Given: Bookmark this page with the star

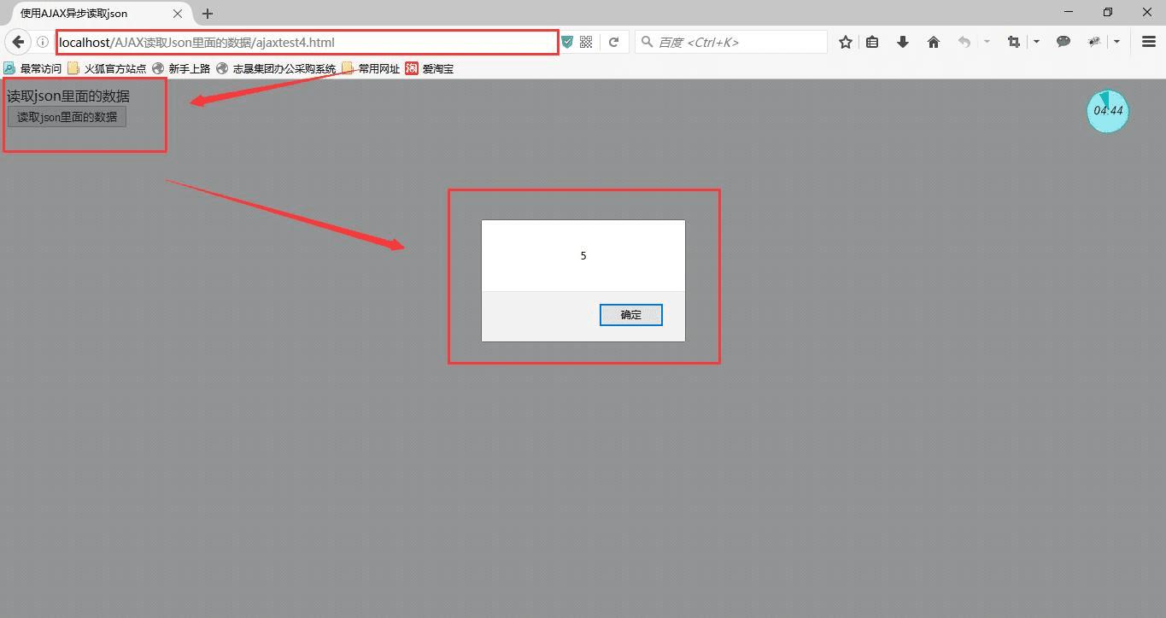Looking at the screenshot, I should pos(845,42).
